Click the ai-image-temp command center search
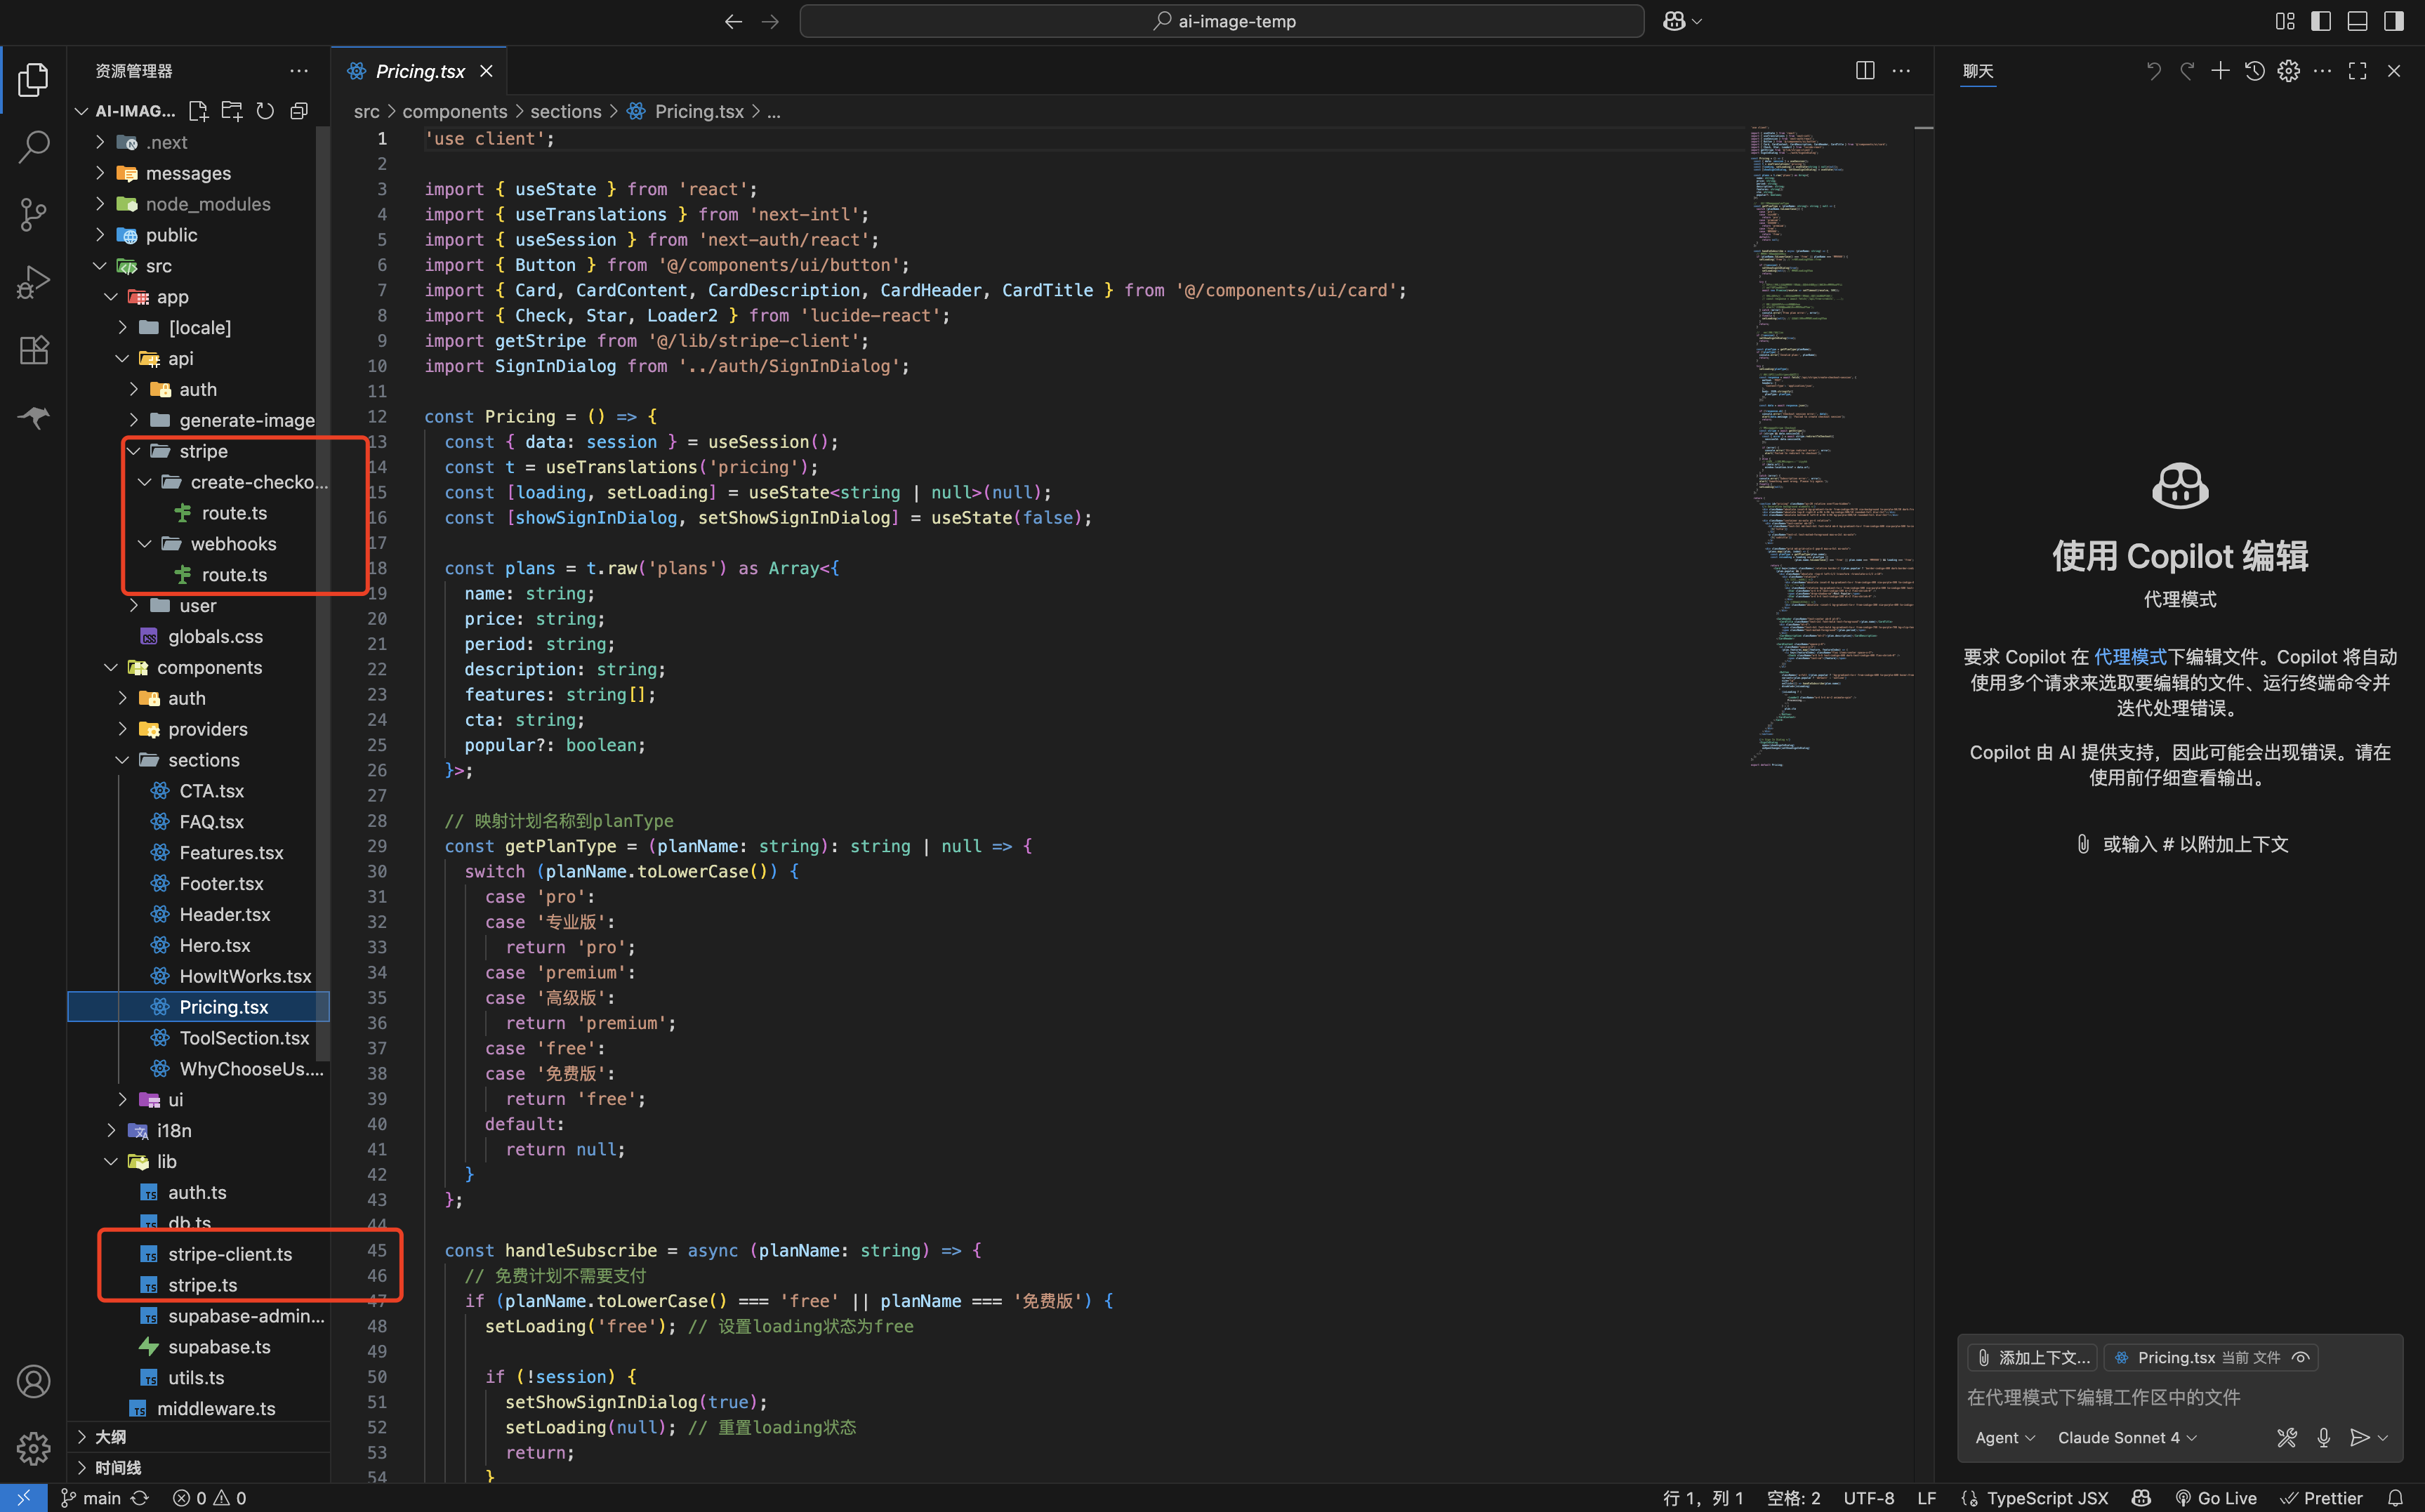2425x1512 pixels. pyautogui.click(x=1221, y=21)
